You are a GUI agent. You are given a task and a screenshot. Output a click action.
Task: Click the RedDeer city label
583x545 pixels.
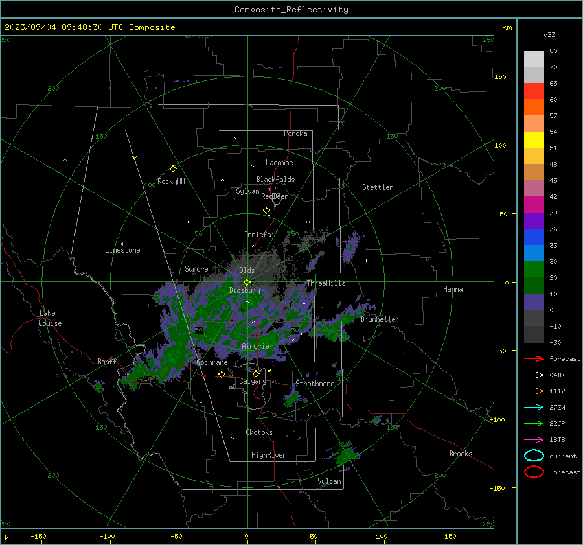(275, 196)
